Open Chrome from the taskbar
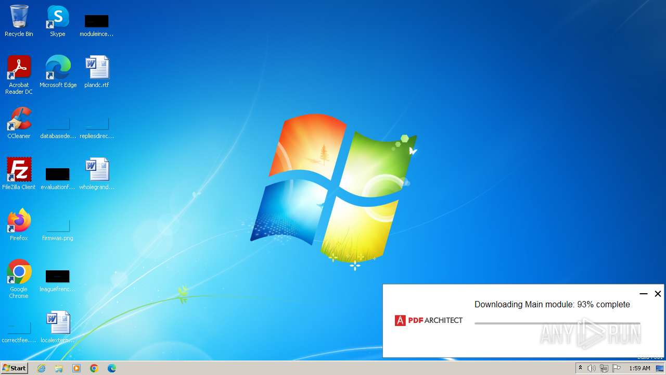The image size is (666, 375). pos(94,368)
